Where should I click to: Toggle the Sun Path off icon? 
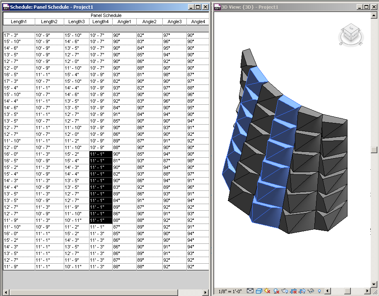pyautogui.click(x=267, y=291)
